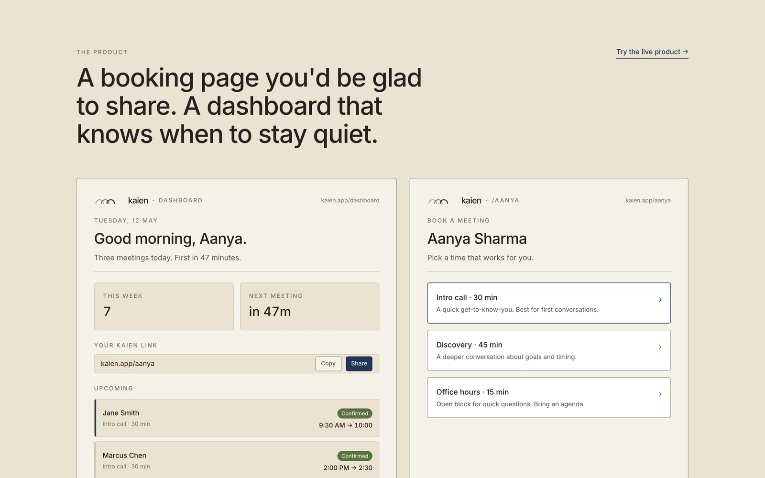
Task: Click the kaien logo icon in the dashboard card
Action: [x=105, y=201]
